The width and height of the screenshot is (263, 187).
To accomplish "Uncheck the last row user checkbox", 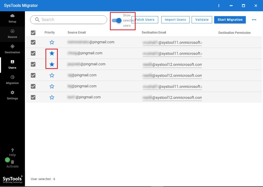I will pyautogui.click(x=33, y=98).
